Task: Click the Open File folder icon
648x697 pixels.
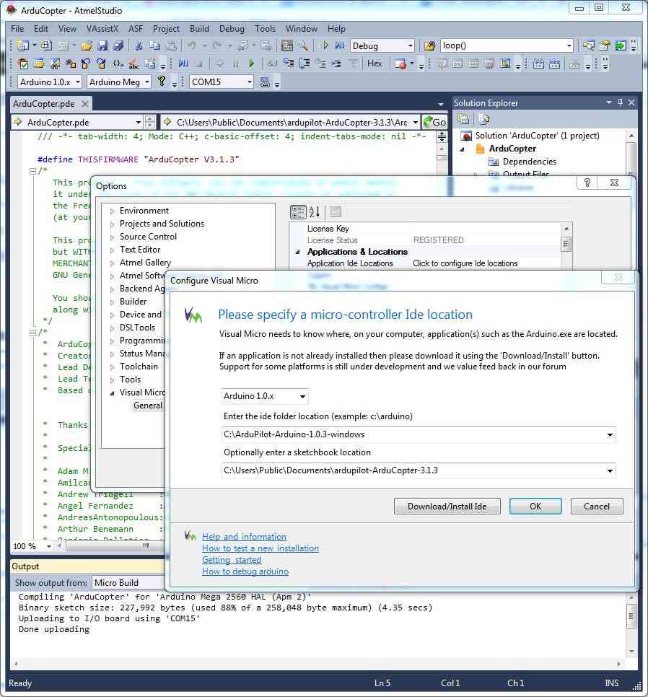Action: click(x=86, y=45)
